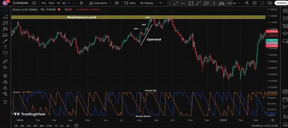Click the add symbol plus icon
Image resolution: width=288 pixels, height=128 pixels.
point(34,3)
